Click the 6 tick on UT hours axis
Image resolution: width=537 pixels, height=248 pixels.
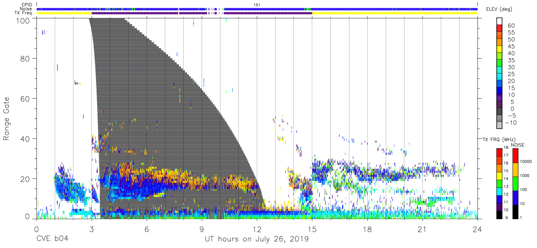(146, 228)
